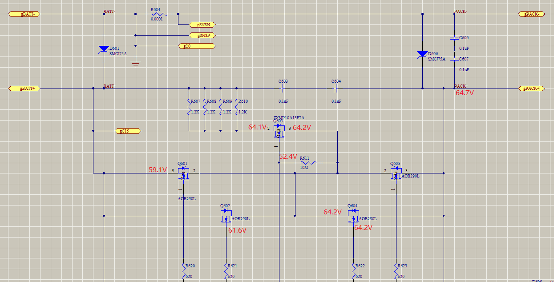Image resolution: width=554 pixels, height=282 pixels.
Task: Select the BATT- net label
Action: point(109,11)
